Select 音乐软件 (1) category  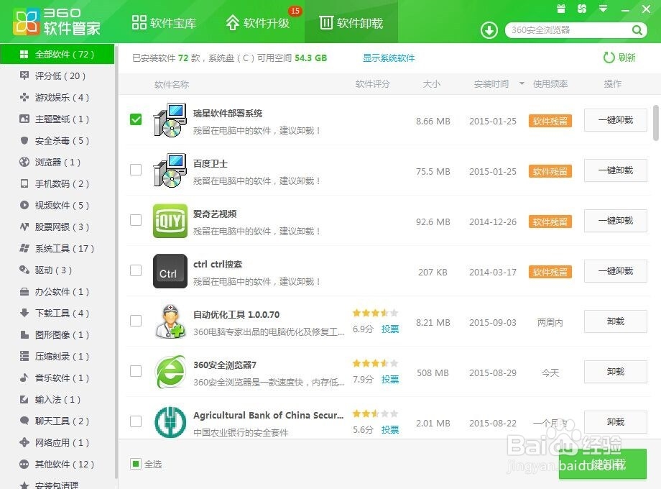pos(57,378)
